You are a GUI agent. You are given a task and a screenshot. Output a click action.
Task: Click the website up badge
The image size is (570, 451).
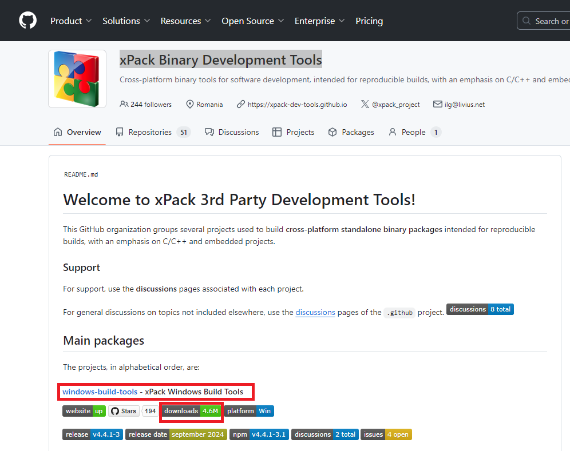(84, 411)
